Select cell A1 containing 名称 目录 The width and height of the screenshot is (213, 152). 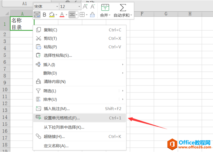click(22, 24)
